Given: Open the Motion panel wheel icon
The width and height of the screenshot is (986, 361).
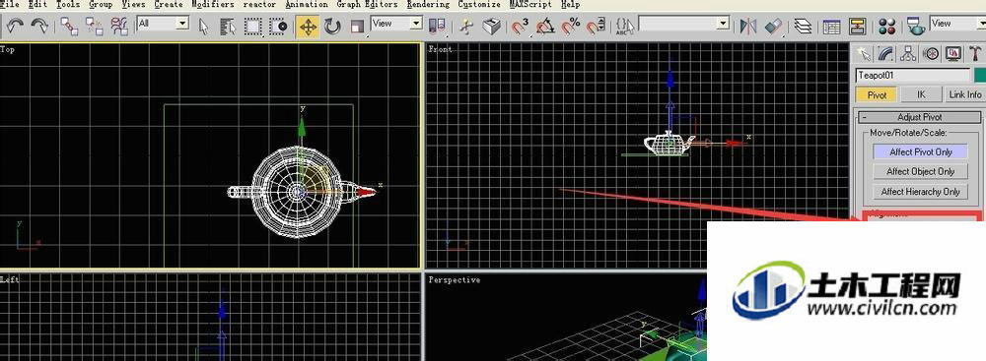Looking at the screenshot, I should pos(931,54).
